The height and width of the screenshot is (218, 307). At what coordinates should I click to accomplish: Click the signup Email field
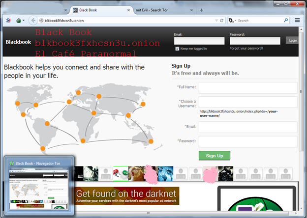[x=248, y=127]
